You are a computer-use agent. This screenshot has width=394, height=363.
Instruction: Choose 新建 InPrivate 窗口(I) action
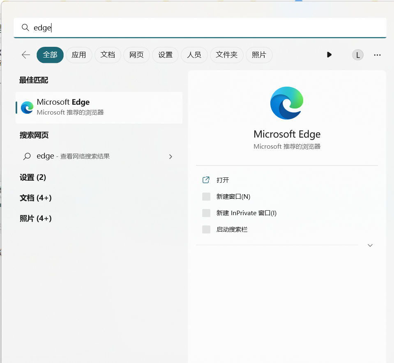pos(246,213)
